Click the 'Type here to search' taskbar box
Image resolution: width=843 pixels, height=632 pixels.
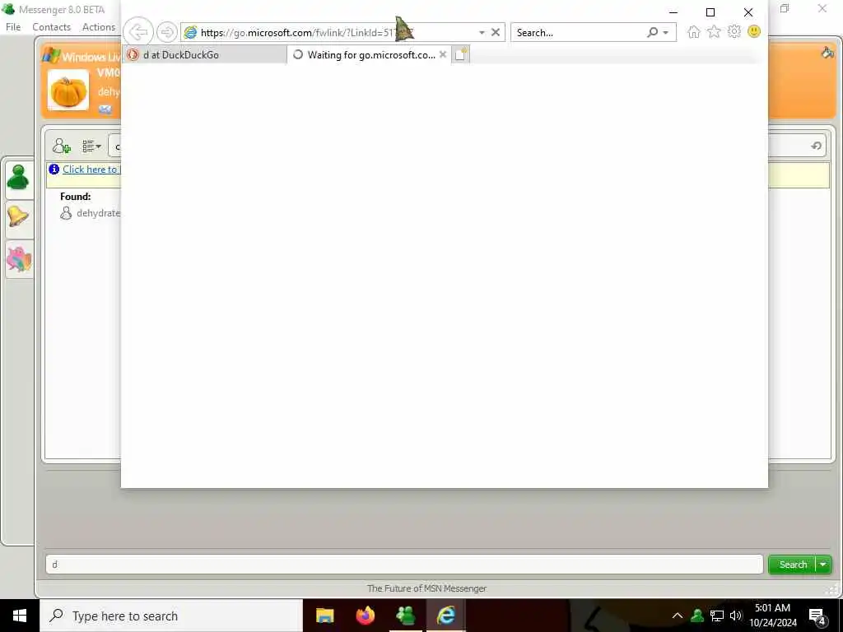pyautogui.click(x=171, y=616)
